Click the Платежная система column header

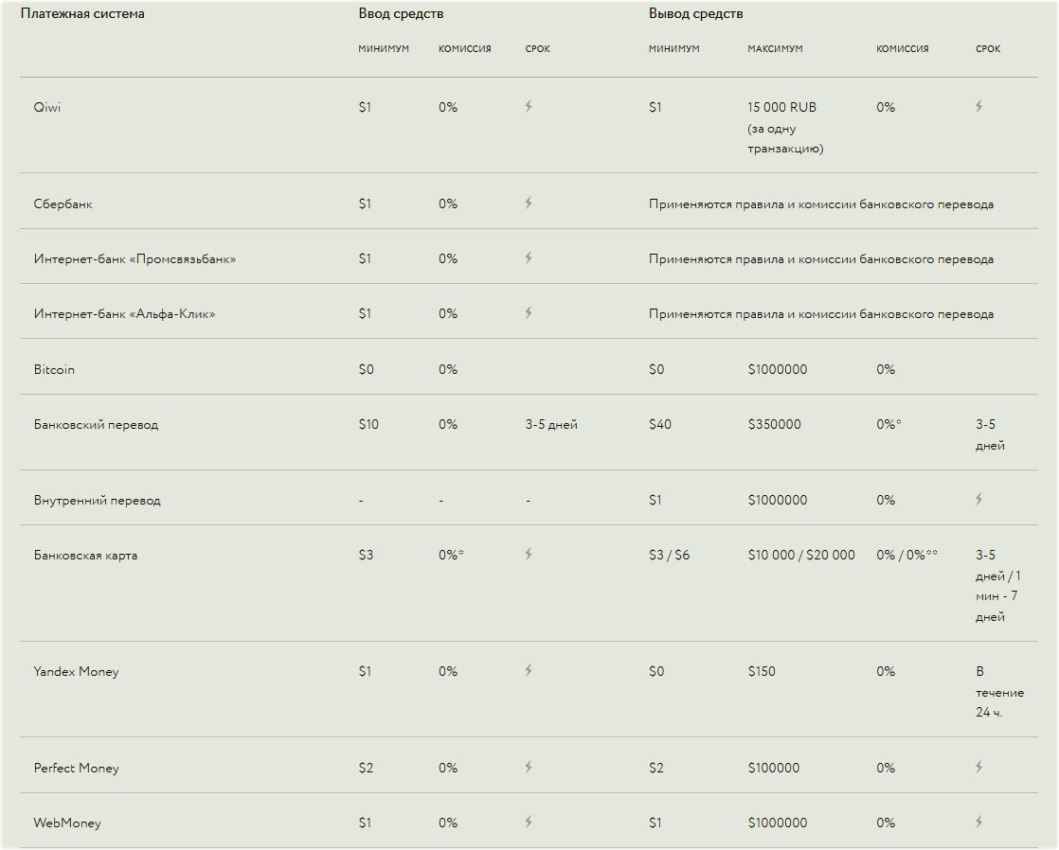tap(82, 14)
